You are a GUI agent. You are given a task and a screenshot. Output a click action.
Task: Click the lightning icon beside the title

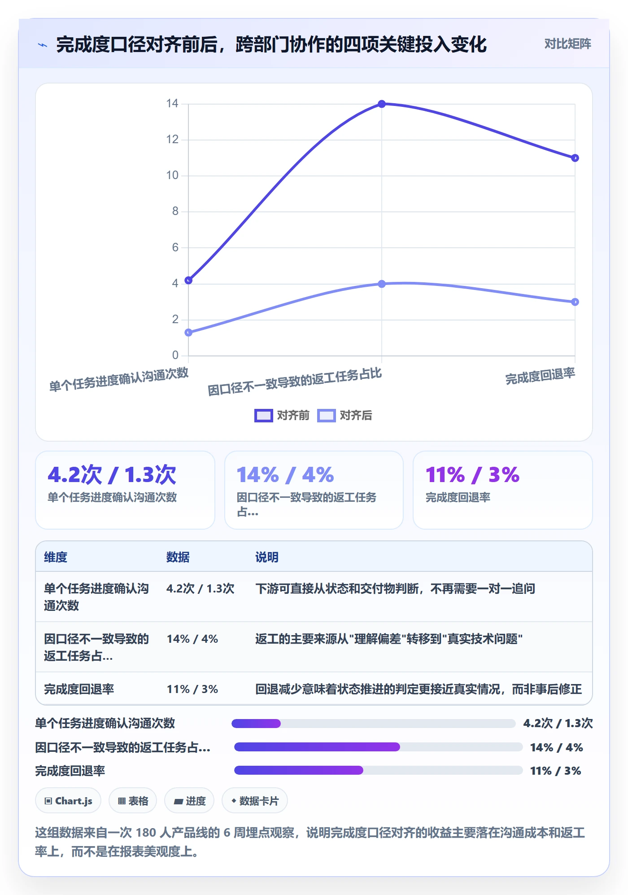(x=43, y=45)
